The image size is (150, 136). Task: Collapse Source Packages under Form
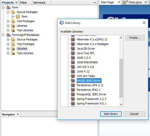tap(8, 12)
